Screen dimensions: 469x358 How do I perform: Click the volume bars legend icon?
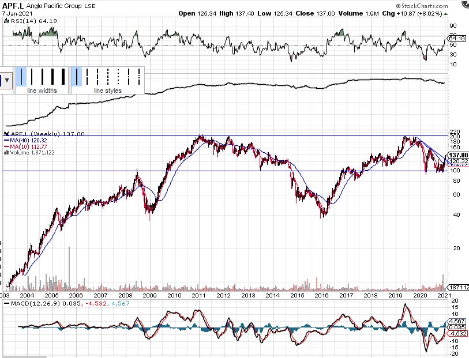point(6,153)
